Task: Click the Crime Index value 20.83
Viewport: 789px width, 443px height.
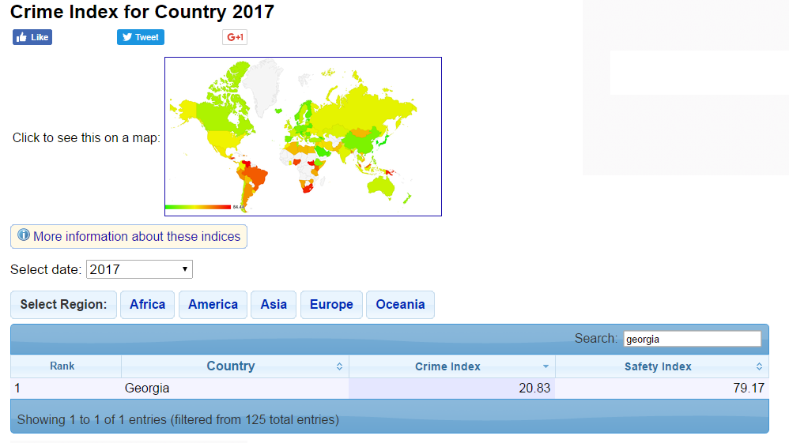Action: pos(534,389)
